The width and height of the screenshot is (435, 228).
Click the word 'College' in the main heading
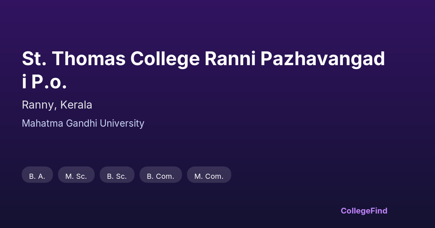(165, 59)
